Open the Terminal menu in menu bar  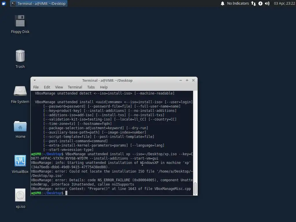click(x=75, y=87)
